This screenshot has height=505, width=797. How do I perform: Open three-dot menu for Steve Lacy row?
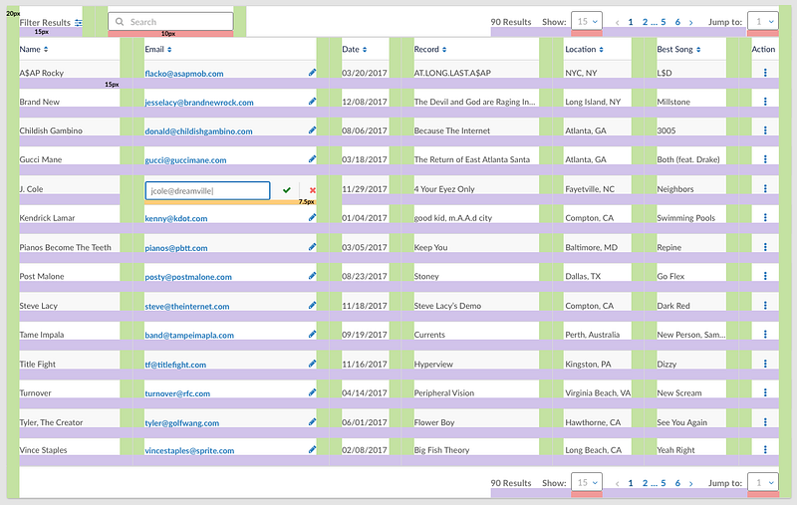click(765, 306)
